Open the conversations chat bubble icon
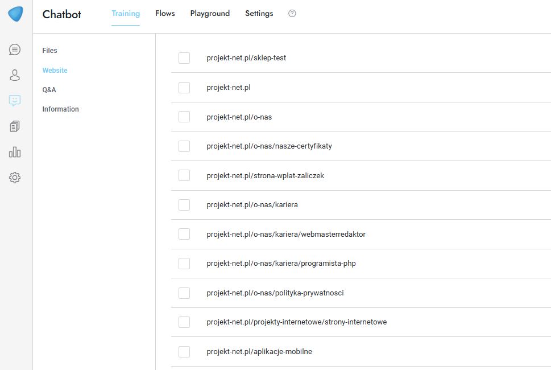Image resolution: width=551 pixels, height=370 pixels. [x=15, y=50]
